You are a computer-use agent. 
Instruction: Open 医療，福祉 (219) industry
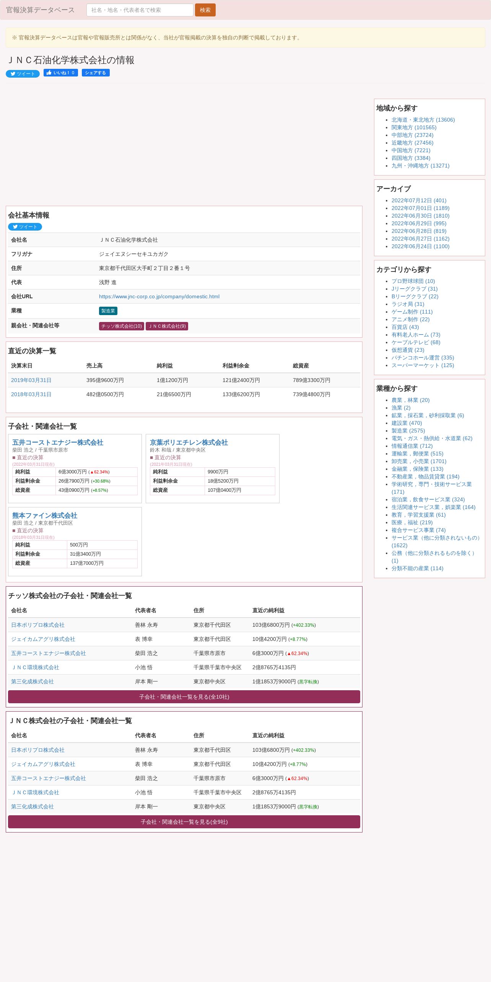click(x=412, y=522)
